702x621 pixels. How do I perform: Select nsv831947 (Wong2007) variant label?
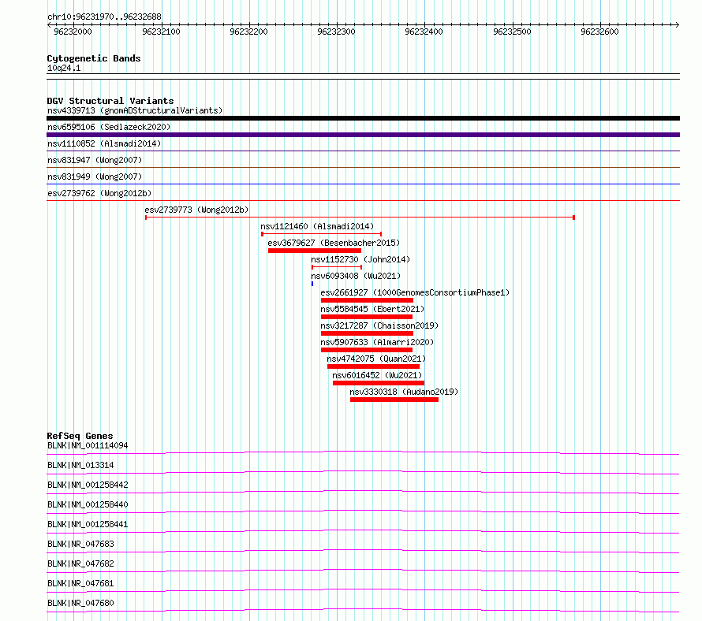(95, 160)
